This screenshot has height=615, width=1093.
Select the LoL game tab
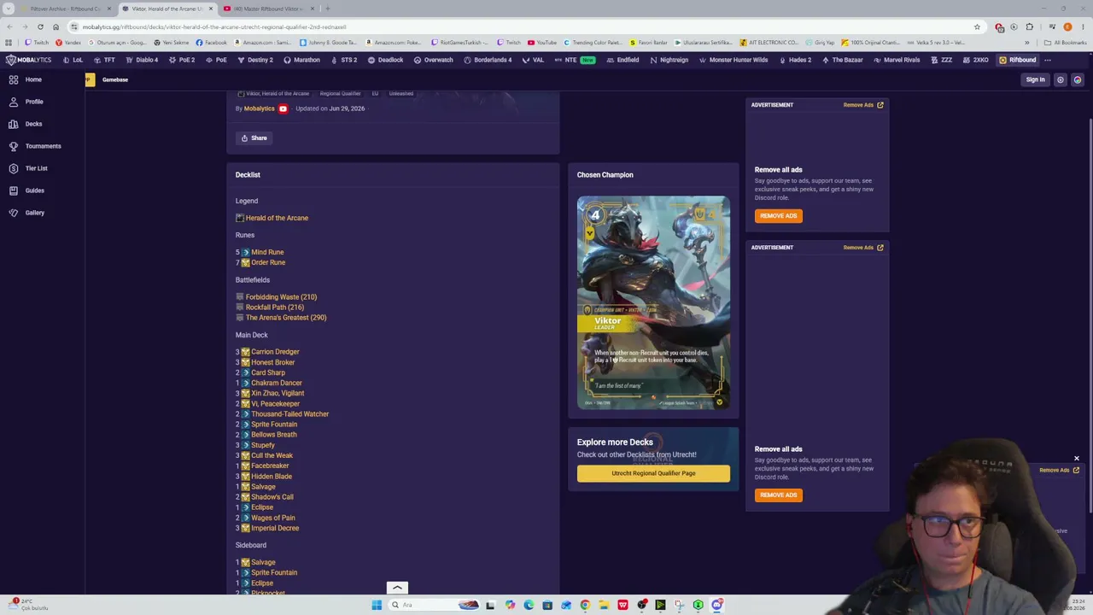pos(73,60)
